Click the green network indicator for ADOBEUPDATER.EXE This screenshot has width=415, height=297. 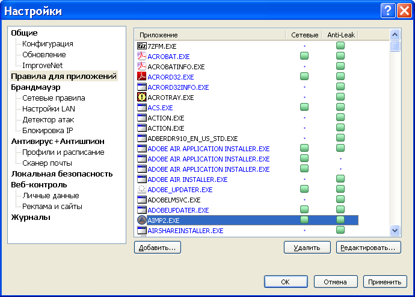[304, 210]
